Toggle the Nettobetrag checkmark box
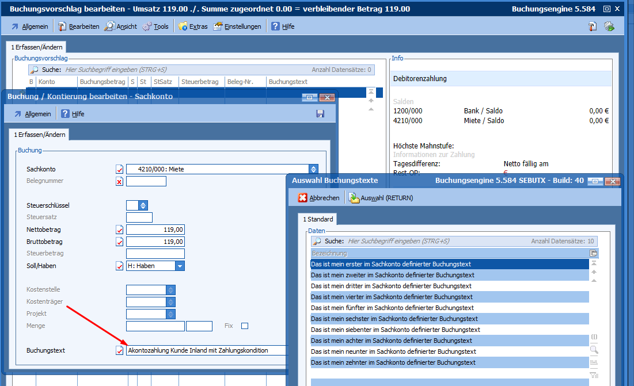 (120, 230)
